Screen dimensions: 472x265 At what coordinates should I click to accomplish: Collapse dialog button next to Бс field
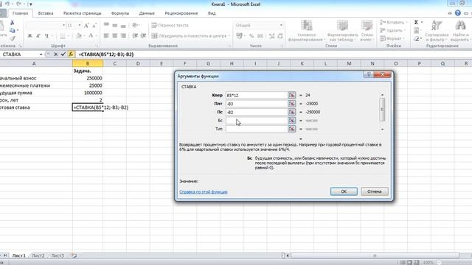[291, 121]
